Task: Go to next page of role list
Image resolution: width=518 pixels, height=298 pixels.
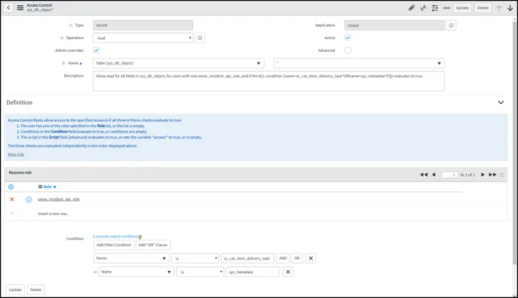Action: point(483,175)
